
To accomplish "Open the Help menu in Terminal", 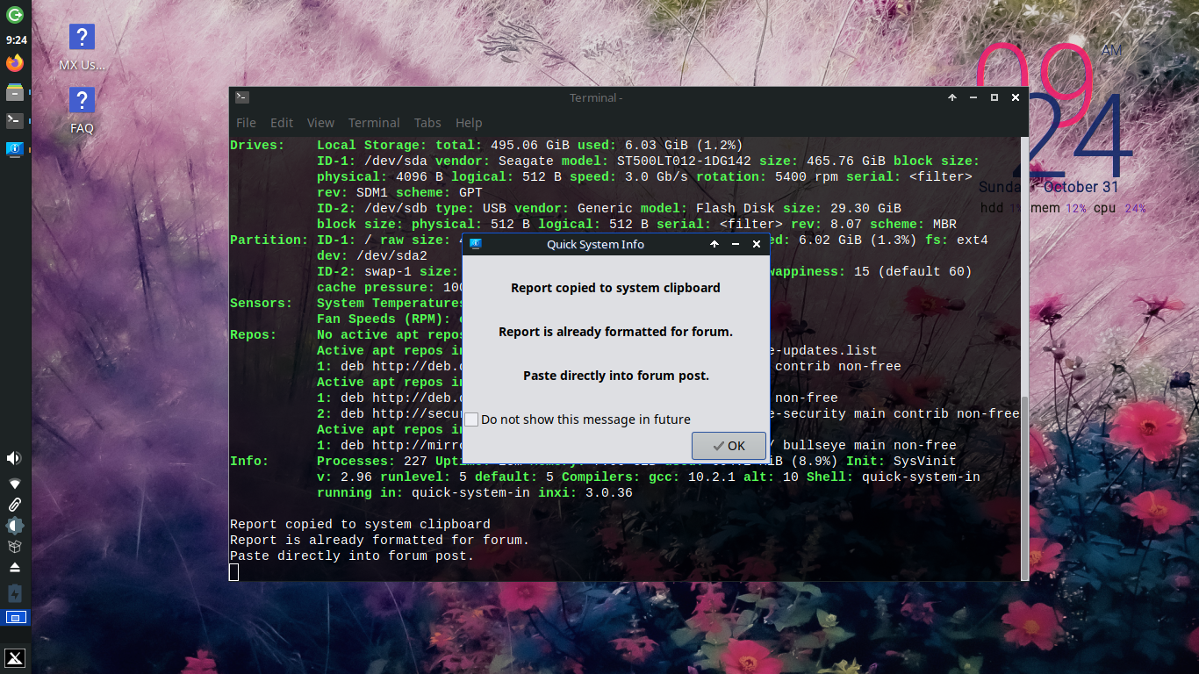I will pyautogui.click(x=469, y=123).
